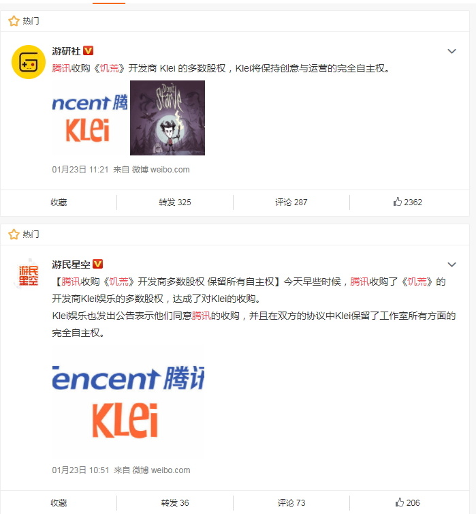This screenshot has height=514, width=476.
Task: Repost the second post via 转发 36
Action: click(175, 503)
